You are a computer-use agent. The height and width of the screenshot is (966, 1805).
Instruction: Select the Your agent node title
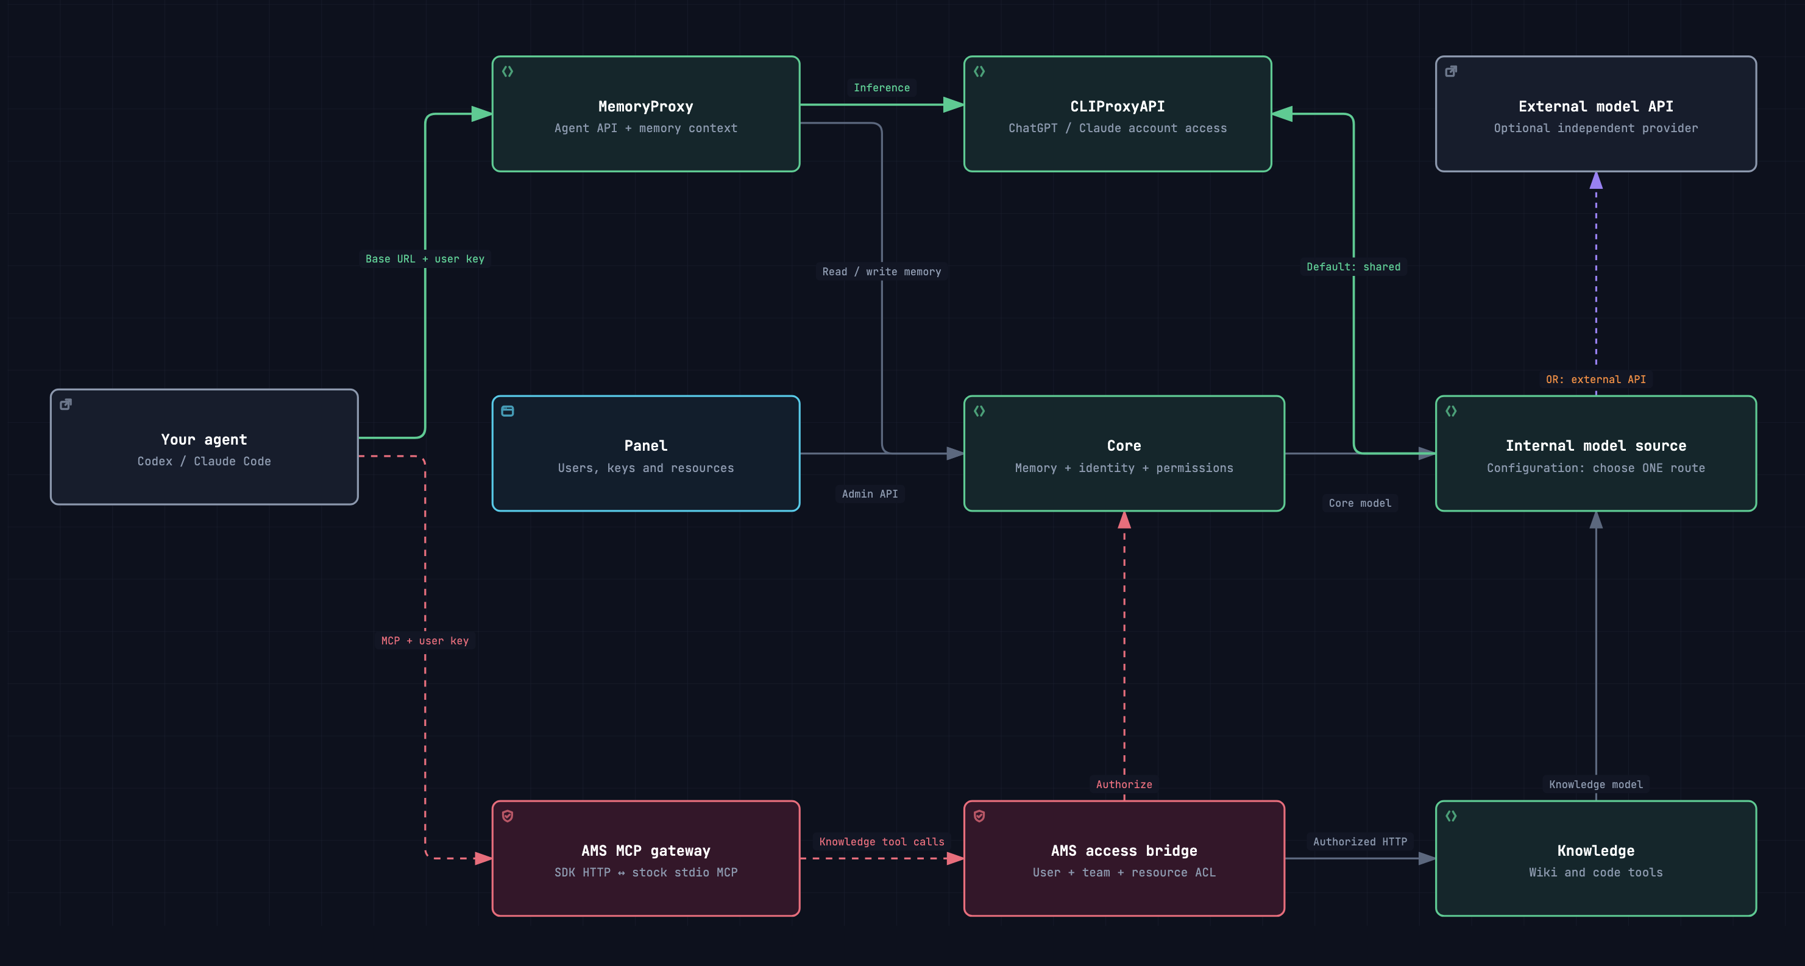click(204, 439)
